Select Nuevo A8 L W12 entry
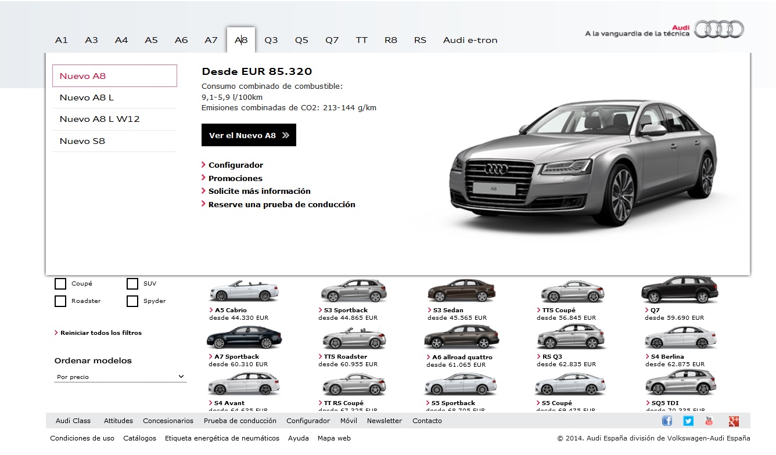776x455 pixels. pos(114,119)
